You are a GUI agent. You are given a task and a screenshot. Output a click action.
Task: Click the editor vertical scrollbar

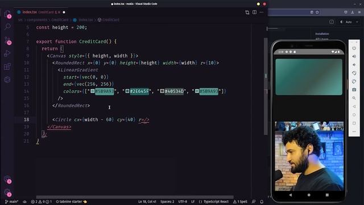point(266,86)
